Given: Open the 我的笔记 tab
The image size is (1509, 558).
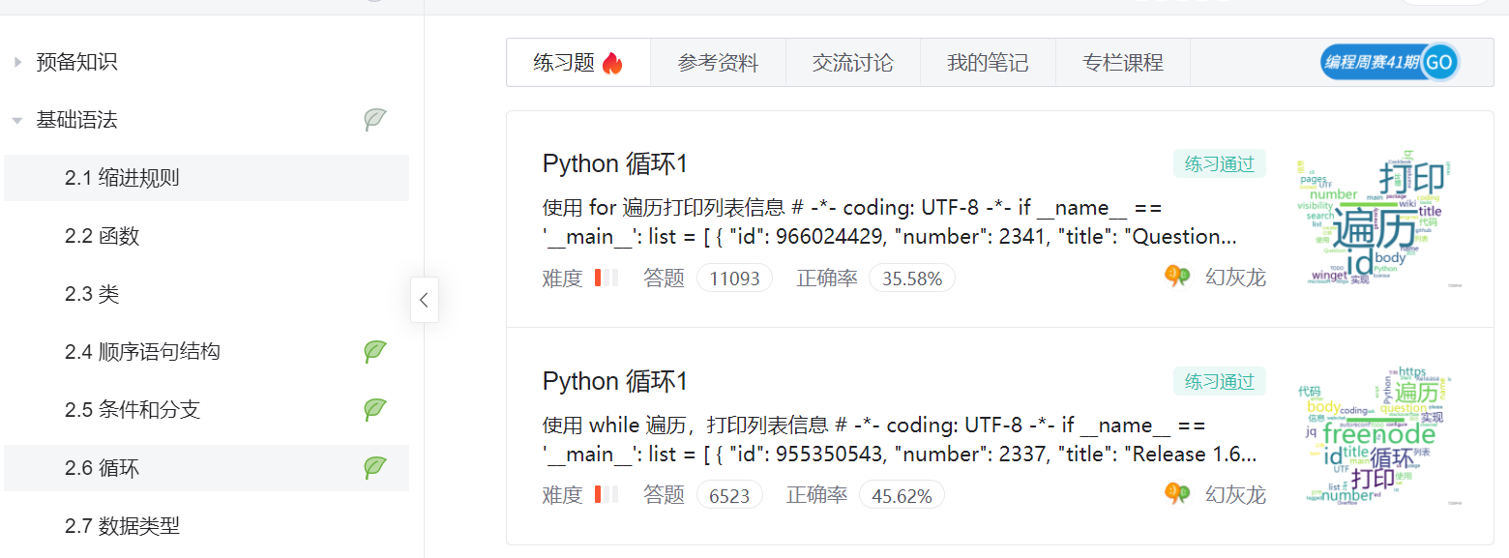Looking at the screenshot, I should pyautogui.click(x=988, y=63).
